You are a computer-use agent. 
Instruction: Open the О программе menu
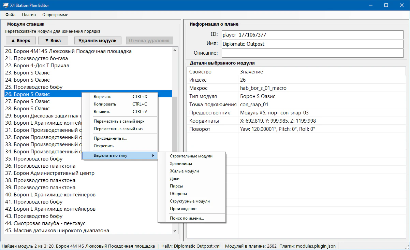(55, 15)
